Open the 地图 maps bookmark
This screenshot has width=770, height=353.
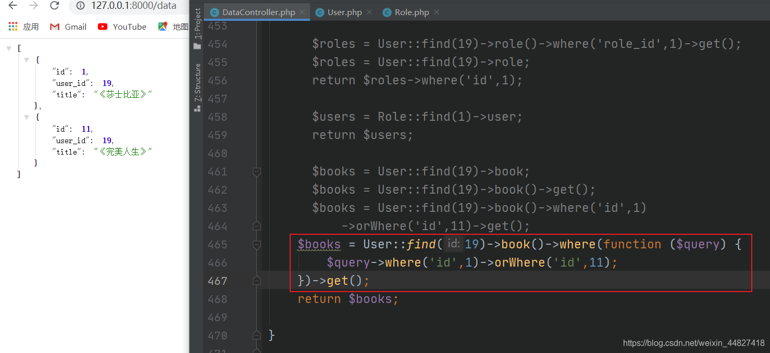coord(173,27)
